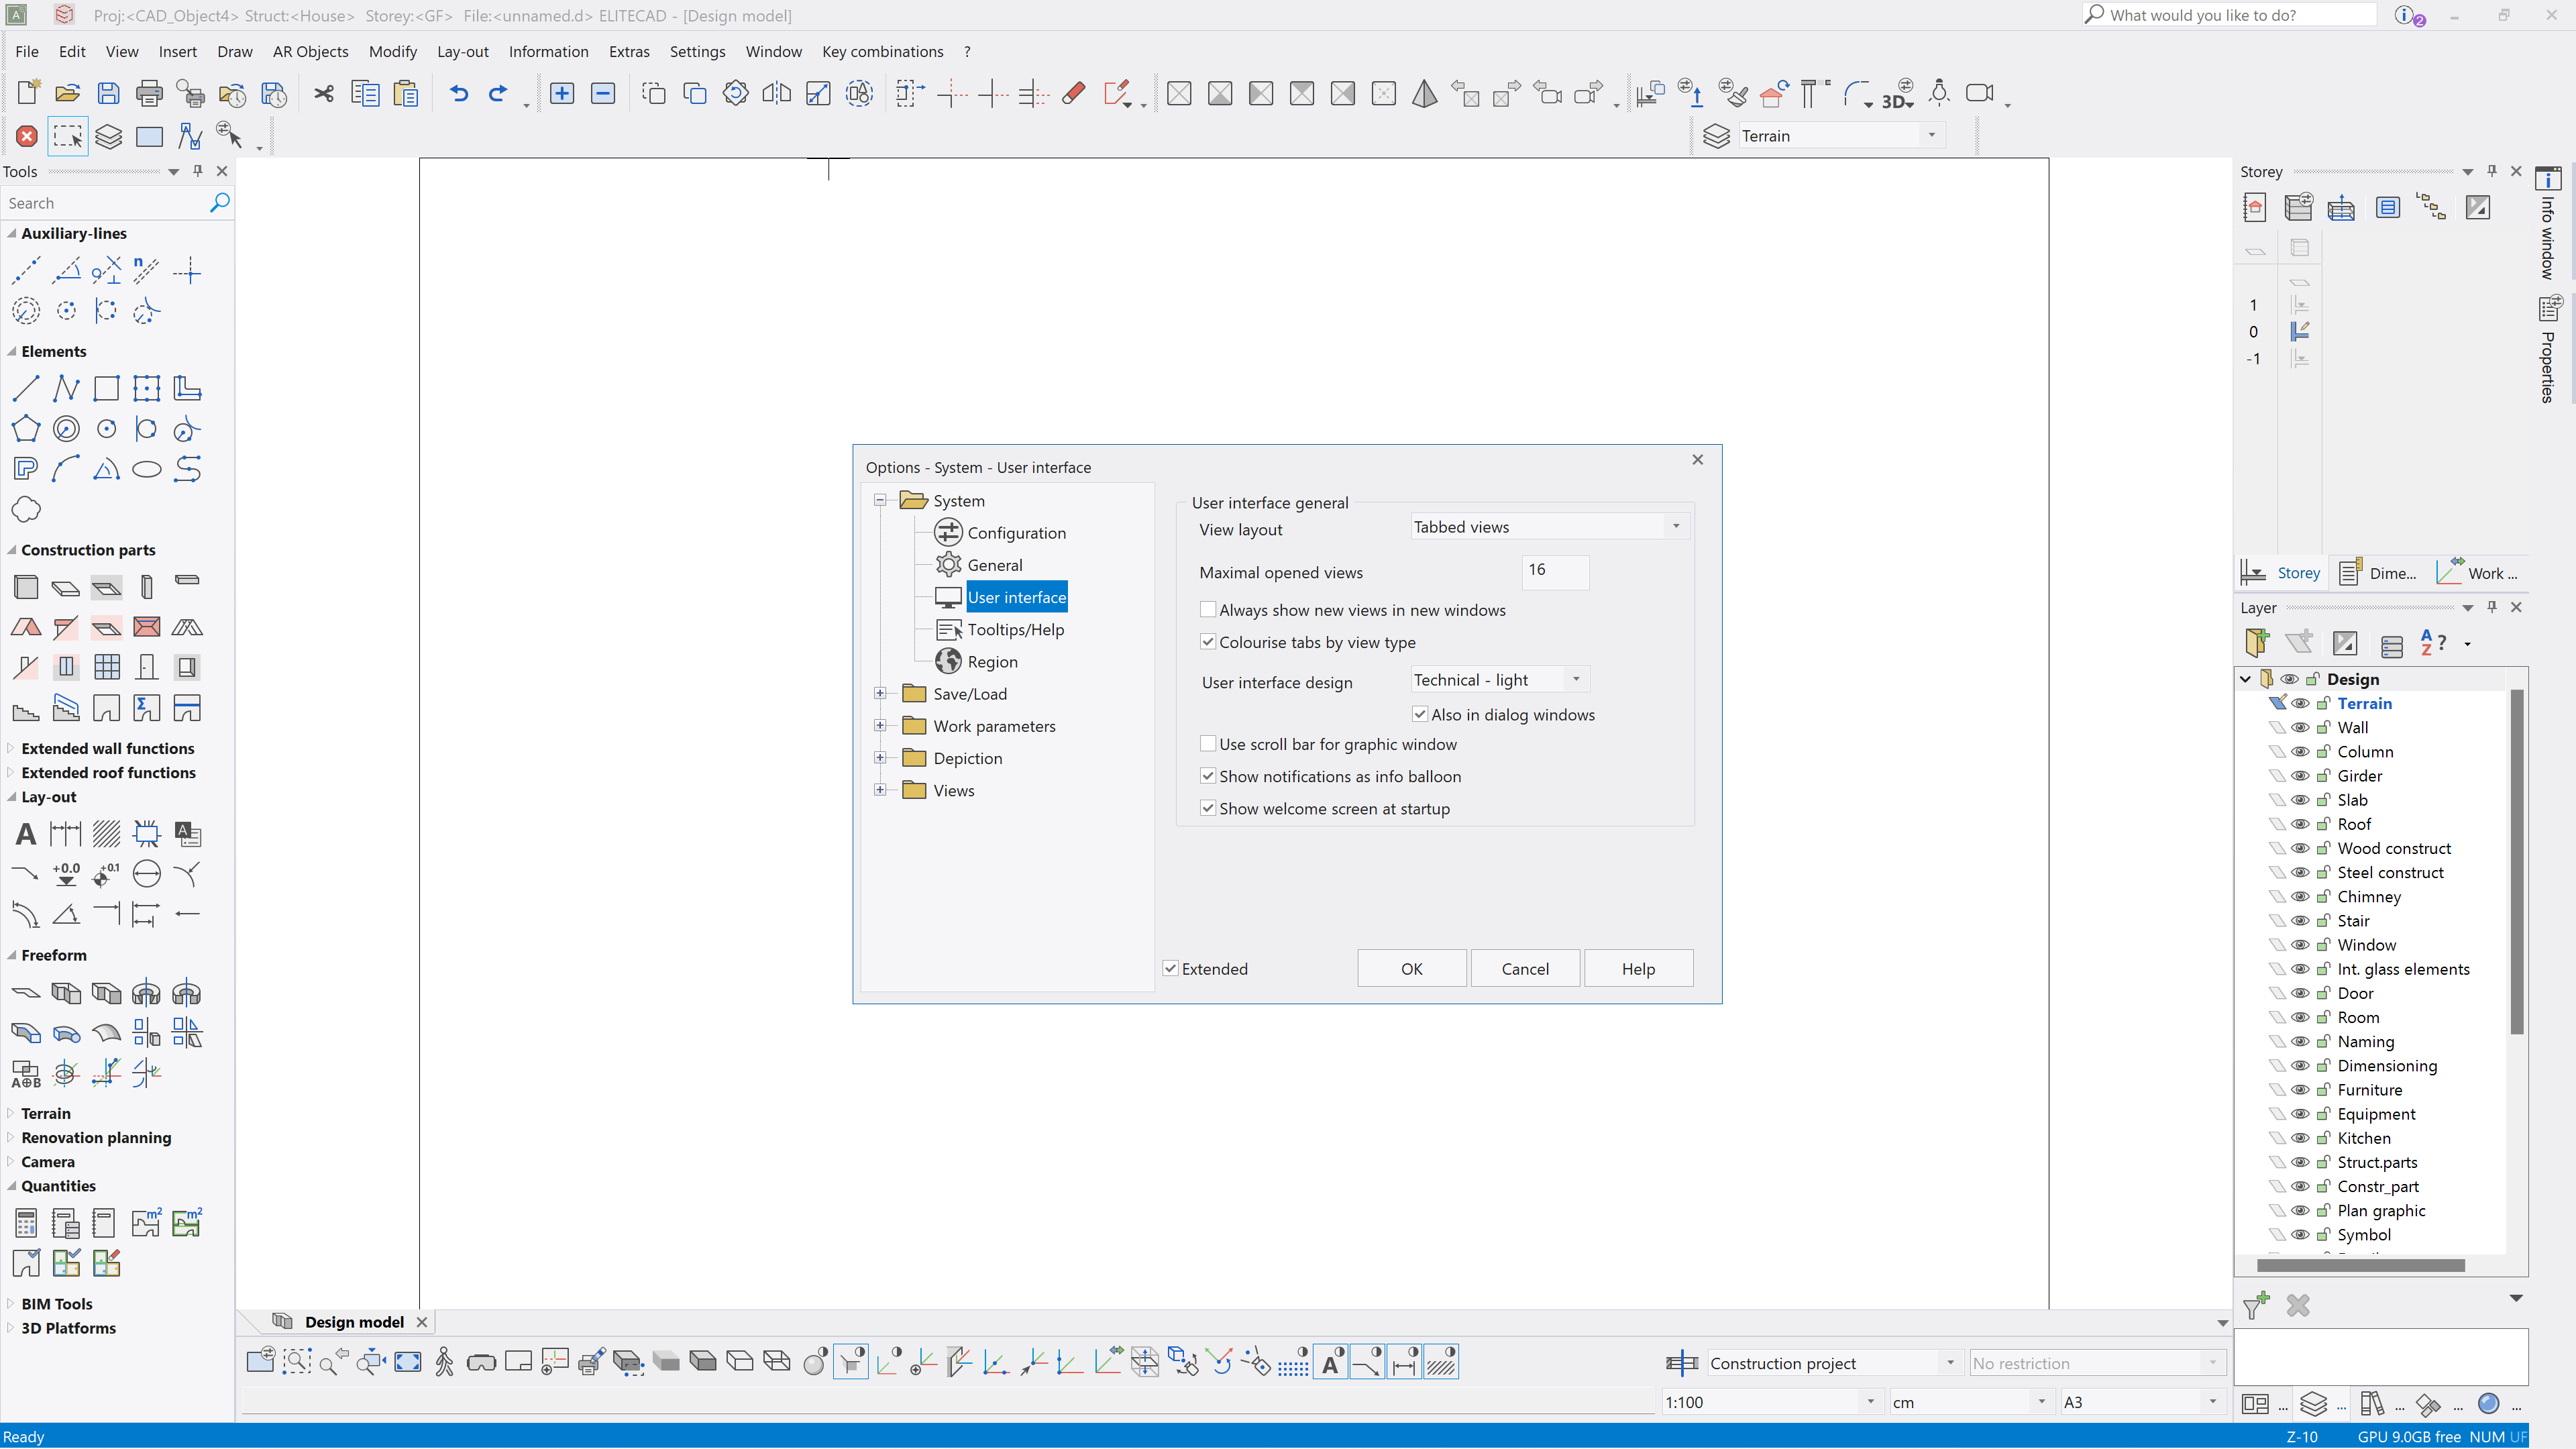The height and width of the screenshot is (1449, 2576).
Task: Toggle visibility eye of Wall layer
Action: (x=2300, y=727)
